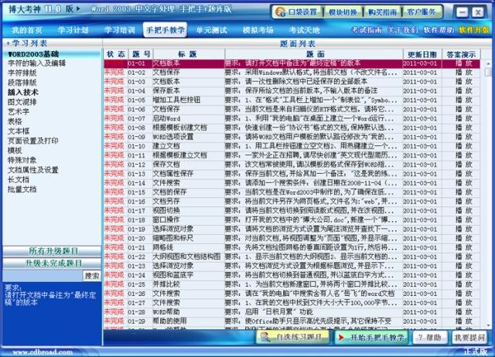The image size is (495, 357).
Task: Open 软件升级 link
Action: click(472, 29)
